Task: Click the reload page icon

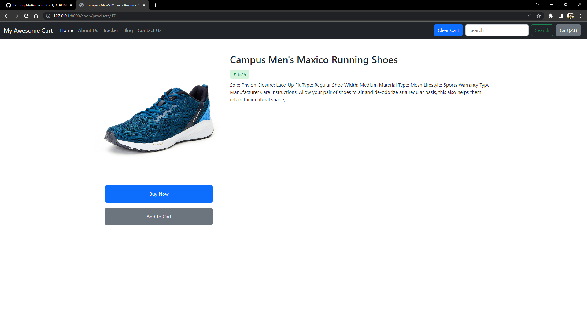Action: coord(26,16)
